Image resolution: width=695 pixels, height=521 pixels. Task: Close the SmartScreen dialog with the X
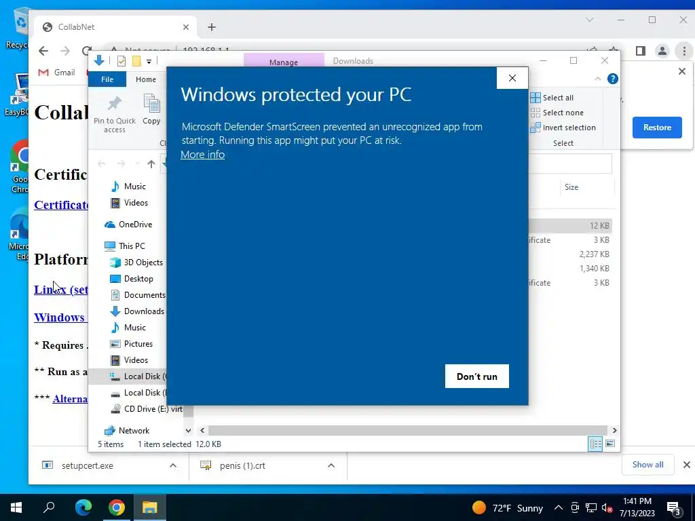[512, 78]
